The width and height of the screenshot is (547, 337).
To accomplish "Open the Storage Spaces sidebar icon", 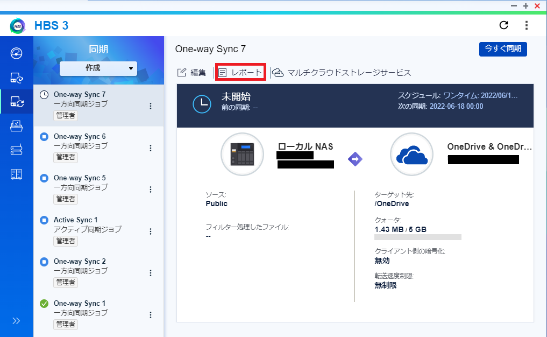I will click(16, 150).
